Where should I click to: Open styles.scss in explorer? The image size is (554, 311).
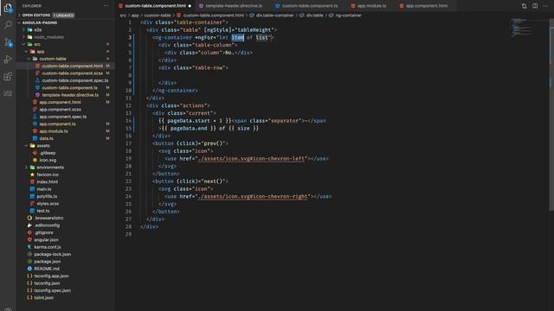(48, 204)
